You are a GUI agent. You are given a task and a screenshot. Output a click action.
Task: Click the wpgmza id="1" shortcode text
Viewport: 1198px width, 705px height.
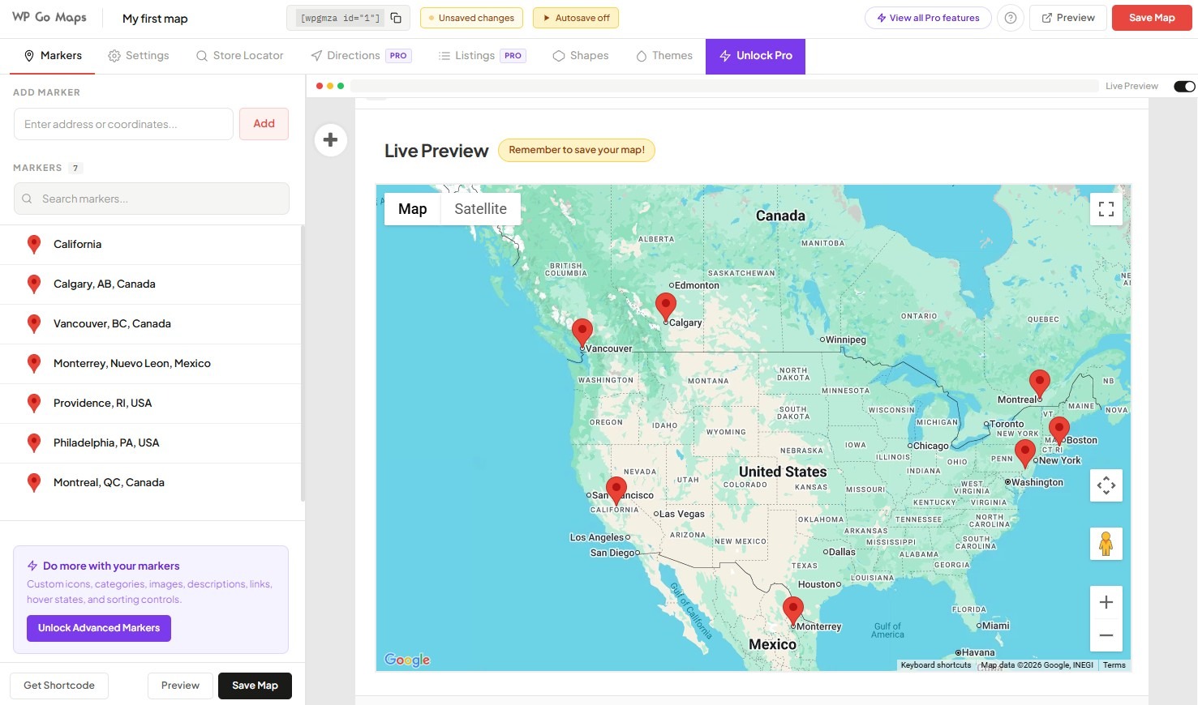click(x=340, y=18)
